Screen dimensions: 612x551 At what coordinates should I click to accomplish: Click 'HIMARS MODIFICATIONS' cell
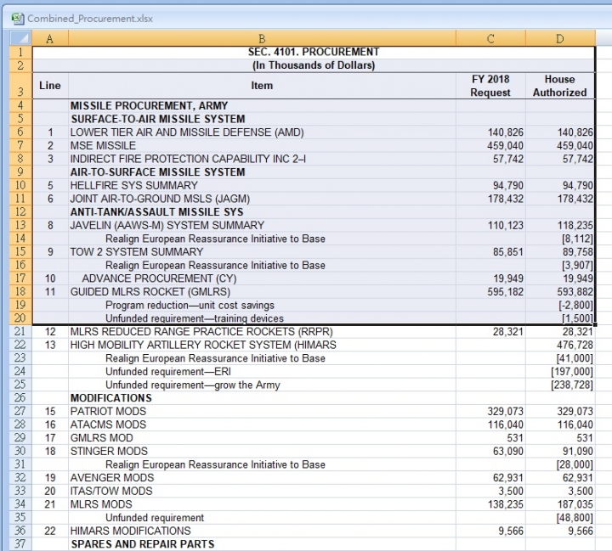click(x=262, y=531)
